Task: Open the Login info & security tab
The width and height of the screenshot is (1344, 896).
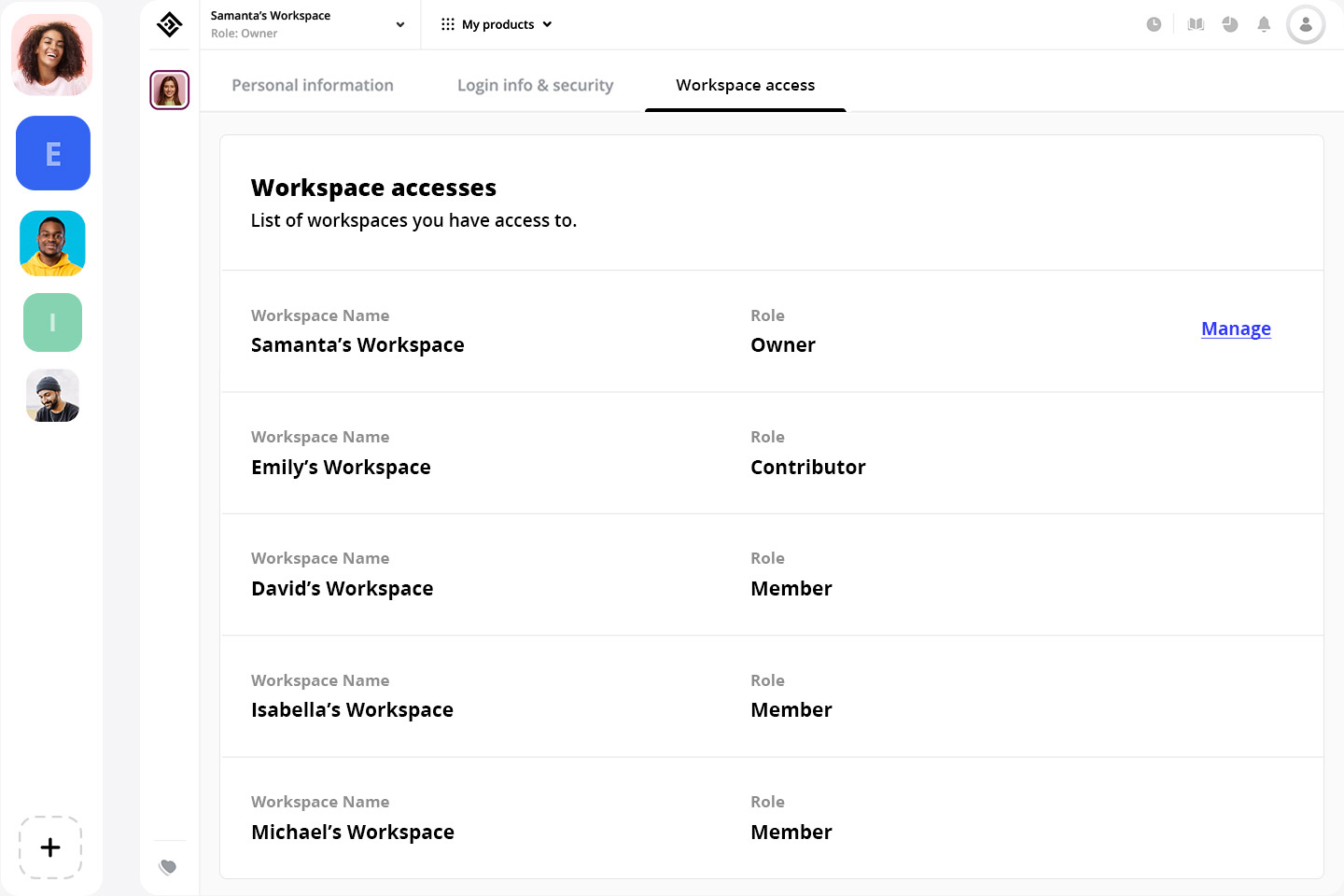Action: [535, 85]
